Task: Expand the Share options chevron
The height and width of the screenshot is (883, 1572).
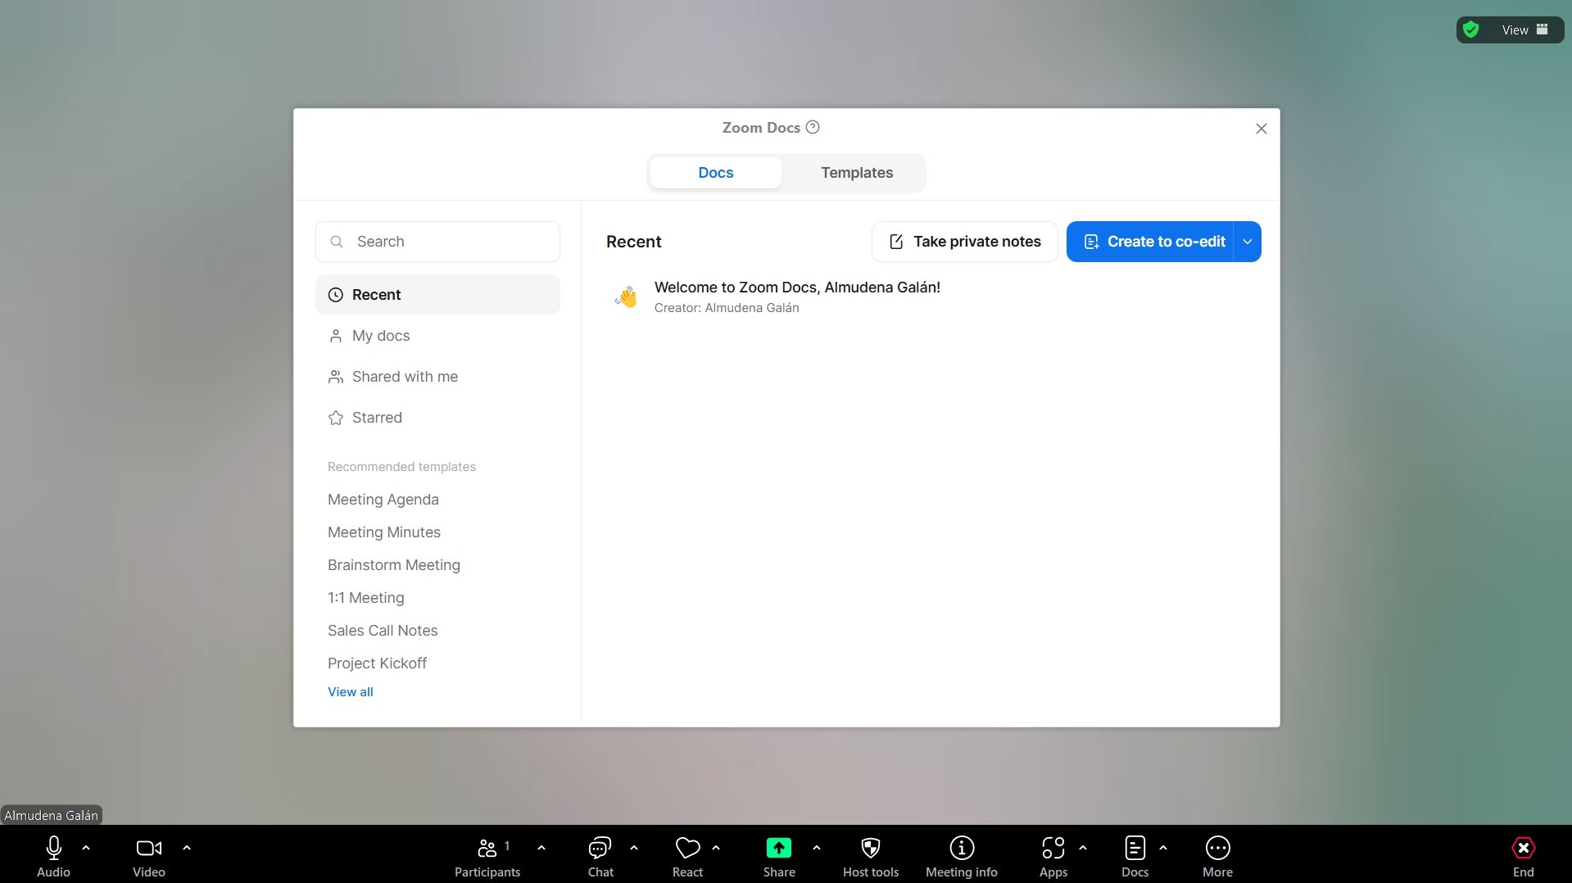Action: (x=816, y=848)
